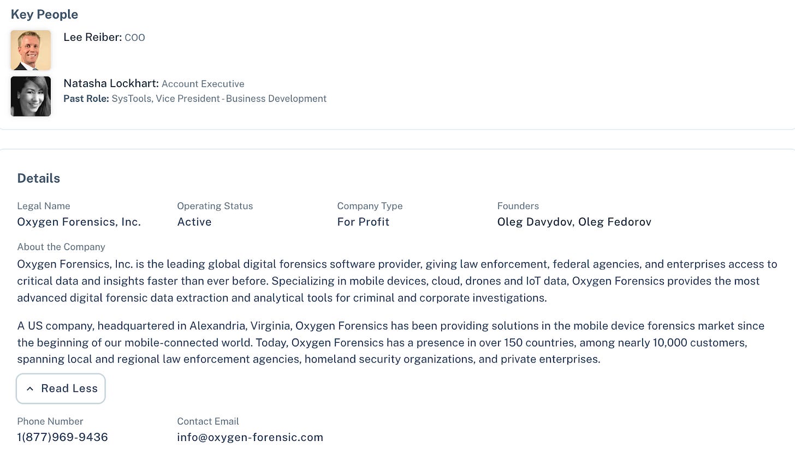Click the Operating Status field label
The width and height of the screenshot is (795, 454).
pos(215,206)
